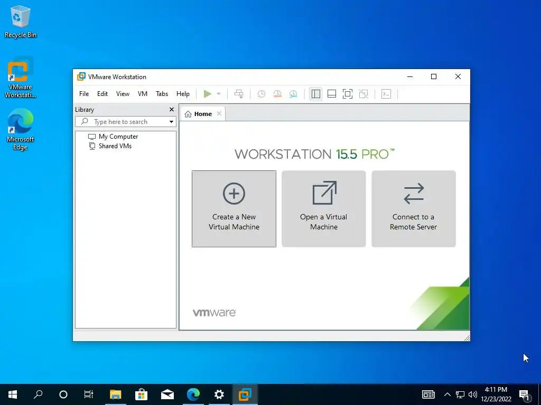541x405 pixels.
Task: Click VMware Workstation taskbar button
Action: pos(245,394)
